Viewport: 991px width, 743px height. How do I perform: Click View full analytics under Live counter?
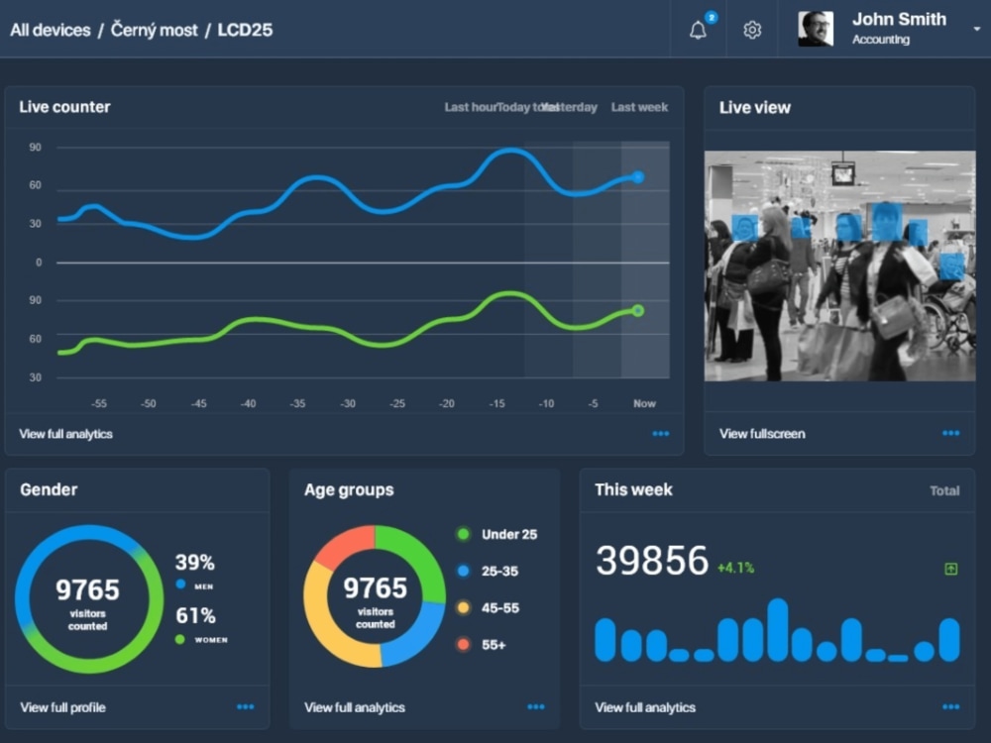[65, 434]
